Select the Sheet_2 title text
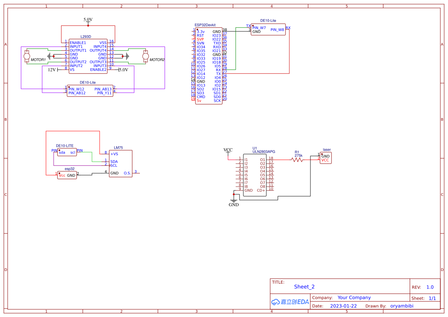 304,286
